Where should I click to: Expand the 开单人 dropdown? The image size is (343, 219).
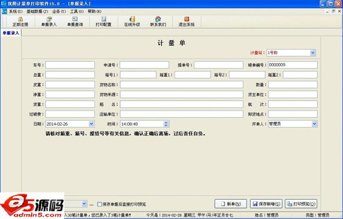point(315,124)
